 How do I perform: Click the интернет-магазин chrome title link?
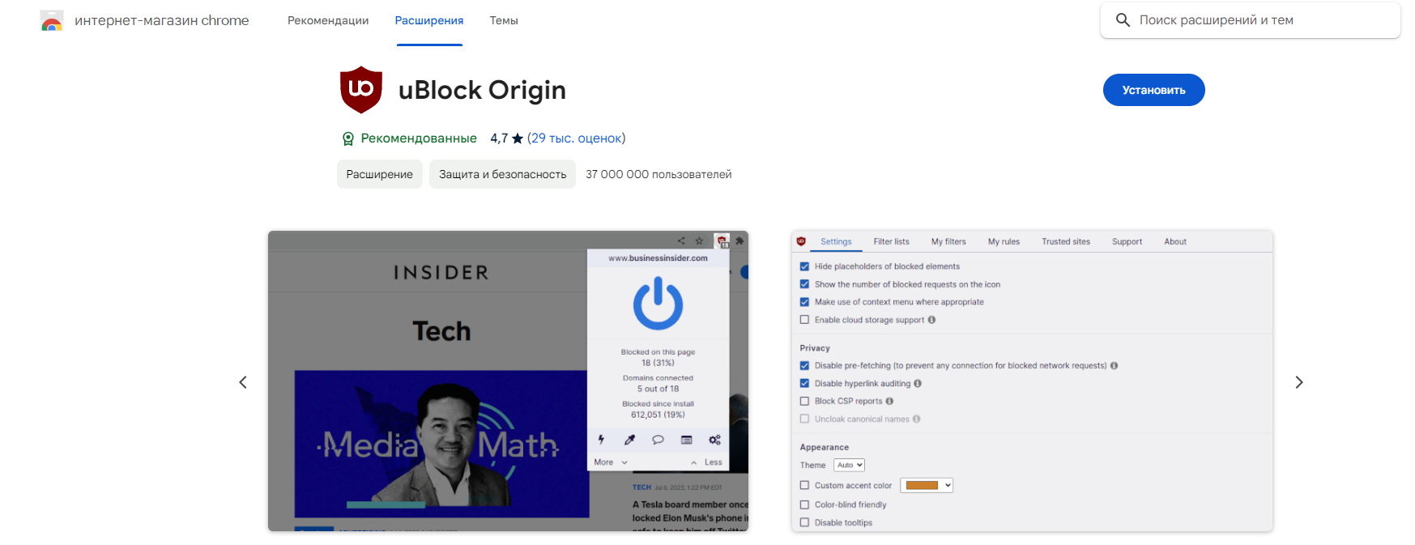162,21
